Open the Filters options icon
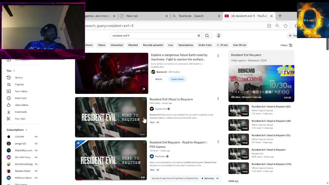This screenshot has width=329, height=185. point(290,45)
